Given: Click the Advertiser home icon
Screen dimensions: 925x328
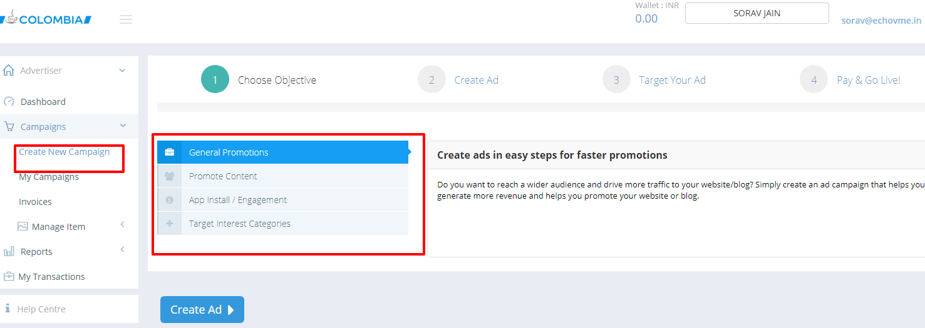Looking at the screenshot, I should (x=9, y=71).
